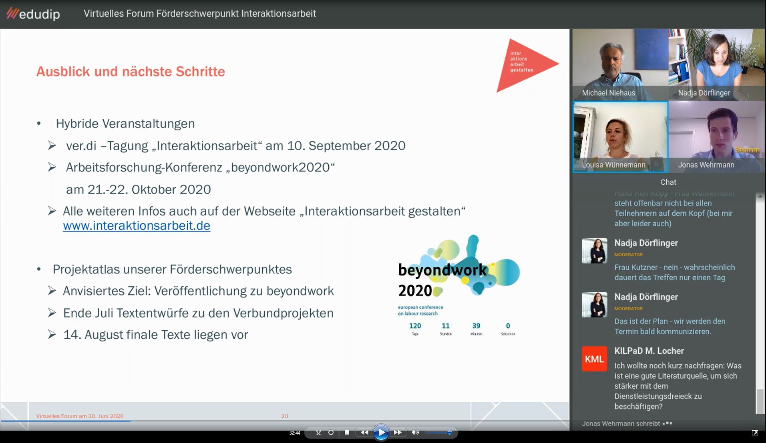This screenshot has height=443, width=766.
Task: Click the beyondwork 2020 conference logo
Action: (x=458, y=276)
